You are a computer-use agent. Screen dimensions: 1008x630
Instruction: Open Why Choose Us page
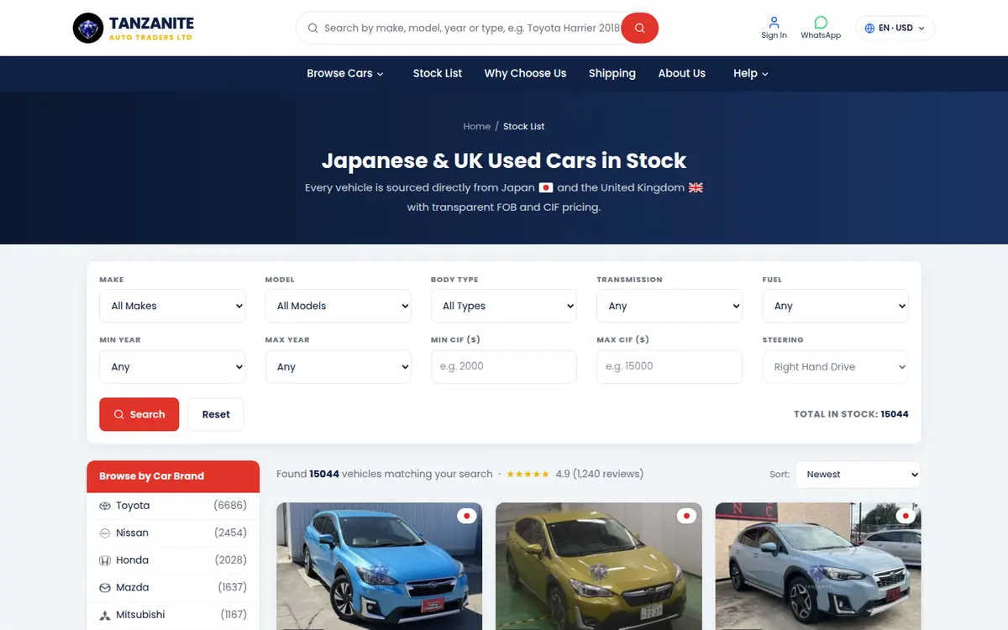tap(525, 73)
